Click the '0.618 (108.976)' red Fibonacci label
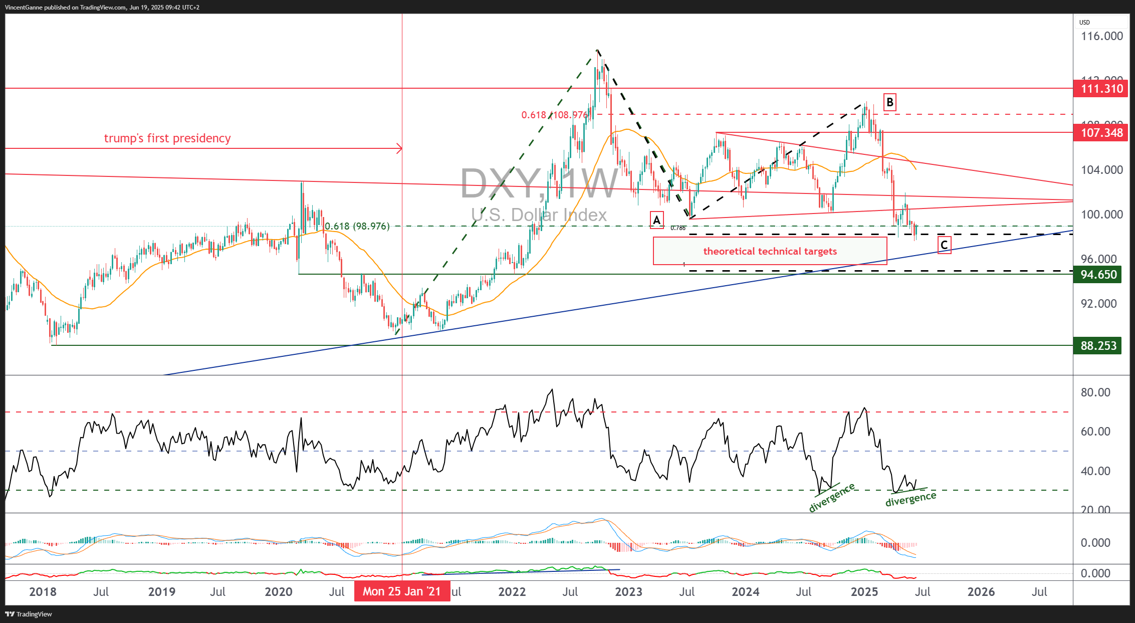 click(x=555, y=115)
